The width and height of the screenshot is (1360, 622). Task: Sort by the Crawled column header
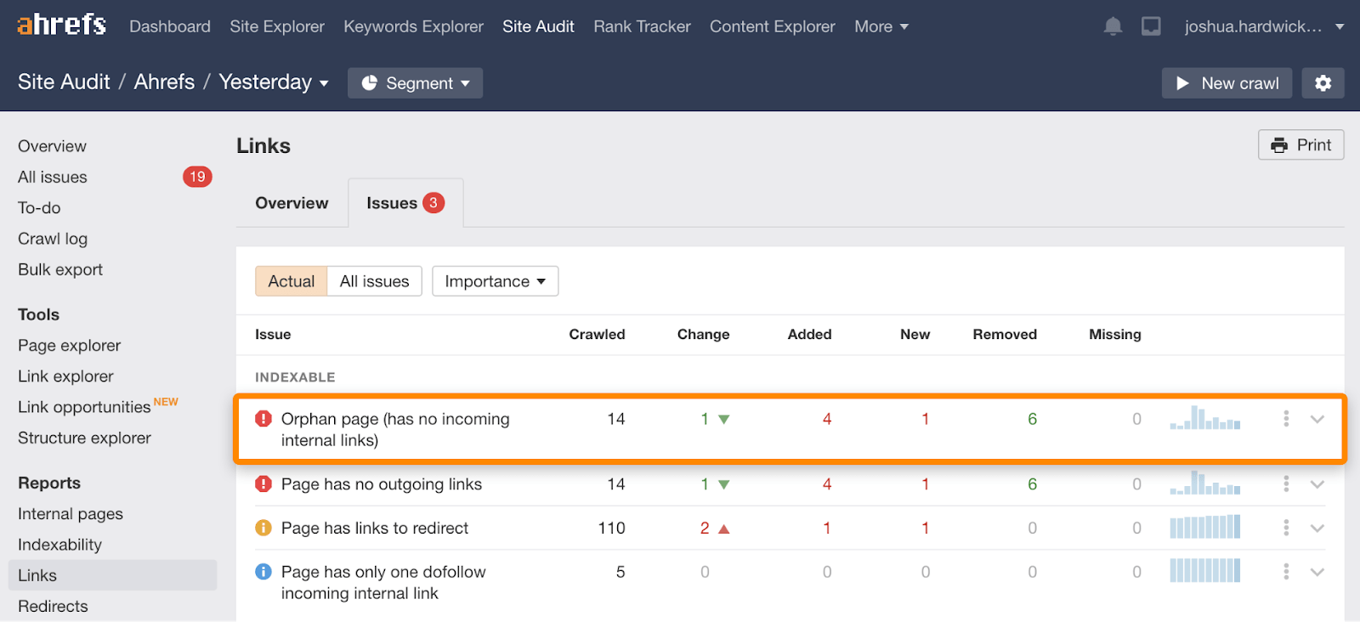click(597, 334)
